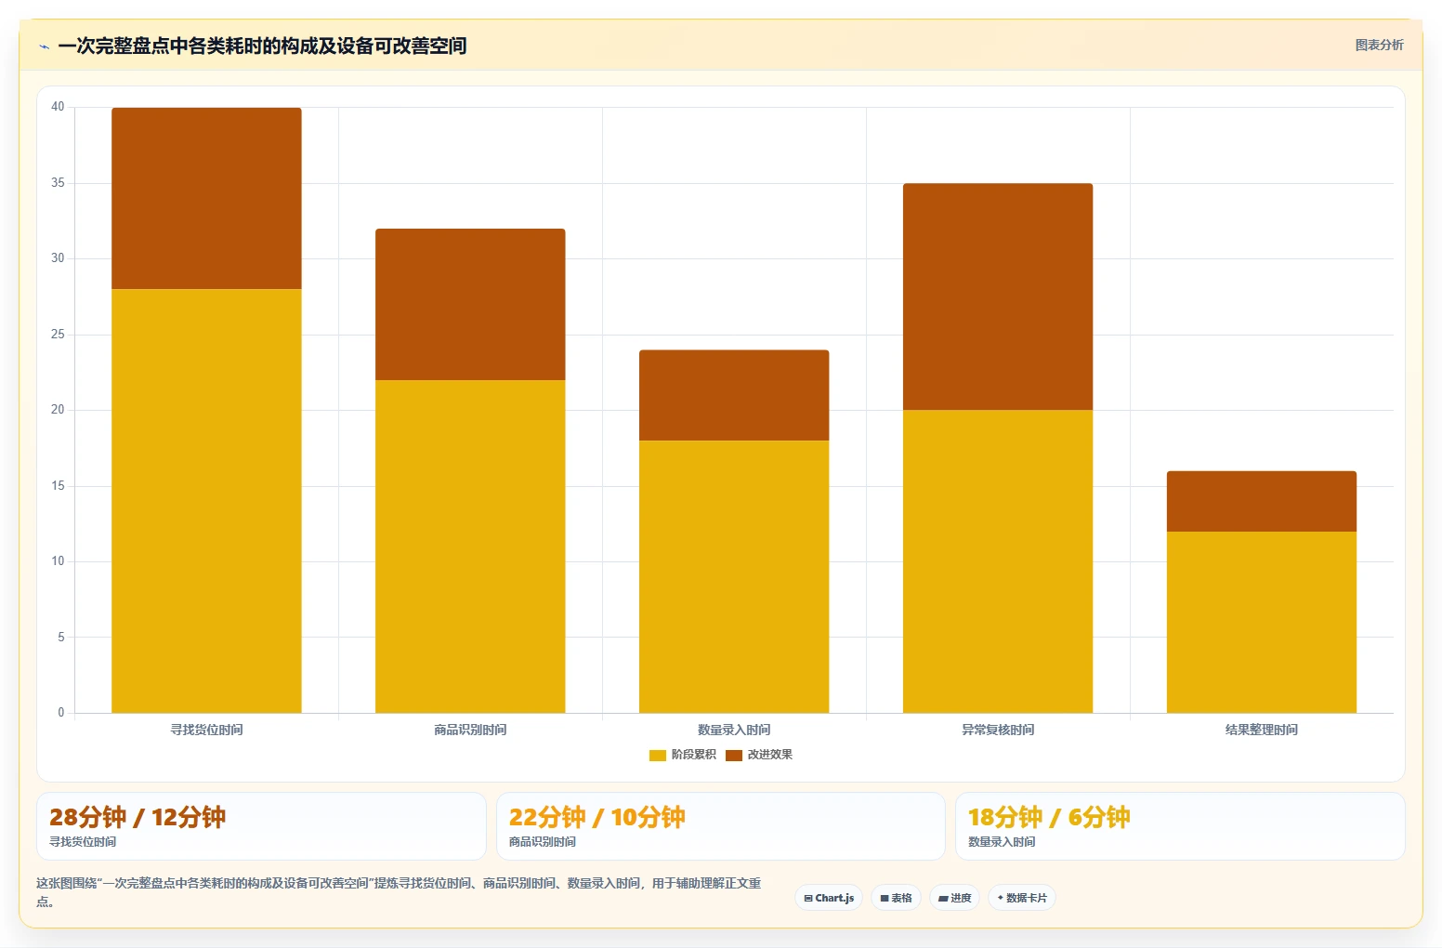1442x948 pixels.
Task: Click the 商品识别时间 x-axis label
Action: click(470, 730)
